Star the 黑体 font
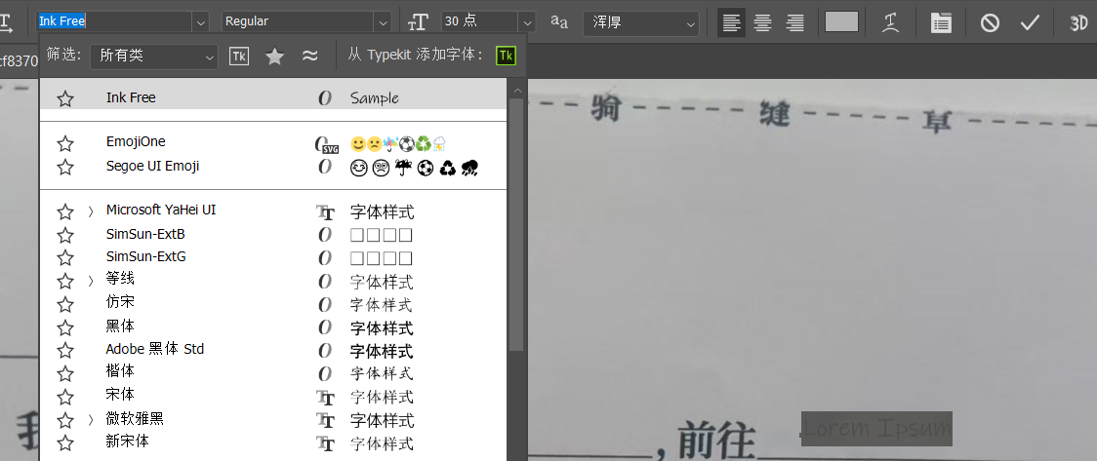This screenshot has width=1097, height=461. (x=65, y=327)
